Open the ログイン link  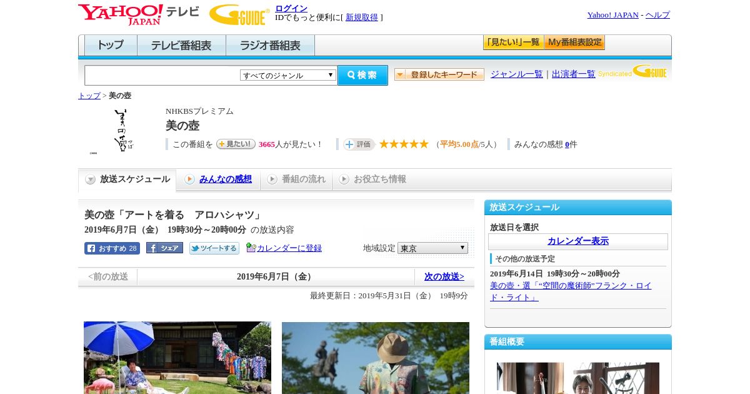[291, 8]
